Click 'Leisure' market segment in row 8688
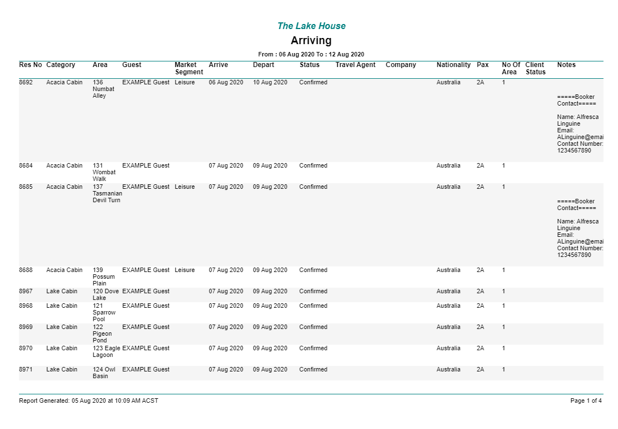The image size is (618, 429). click(184, 270)
